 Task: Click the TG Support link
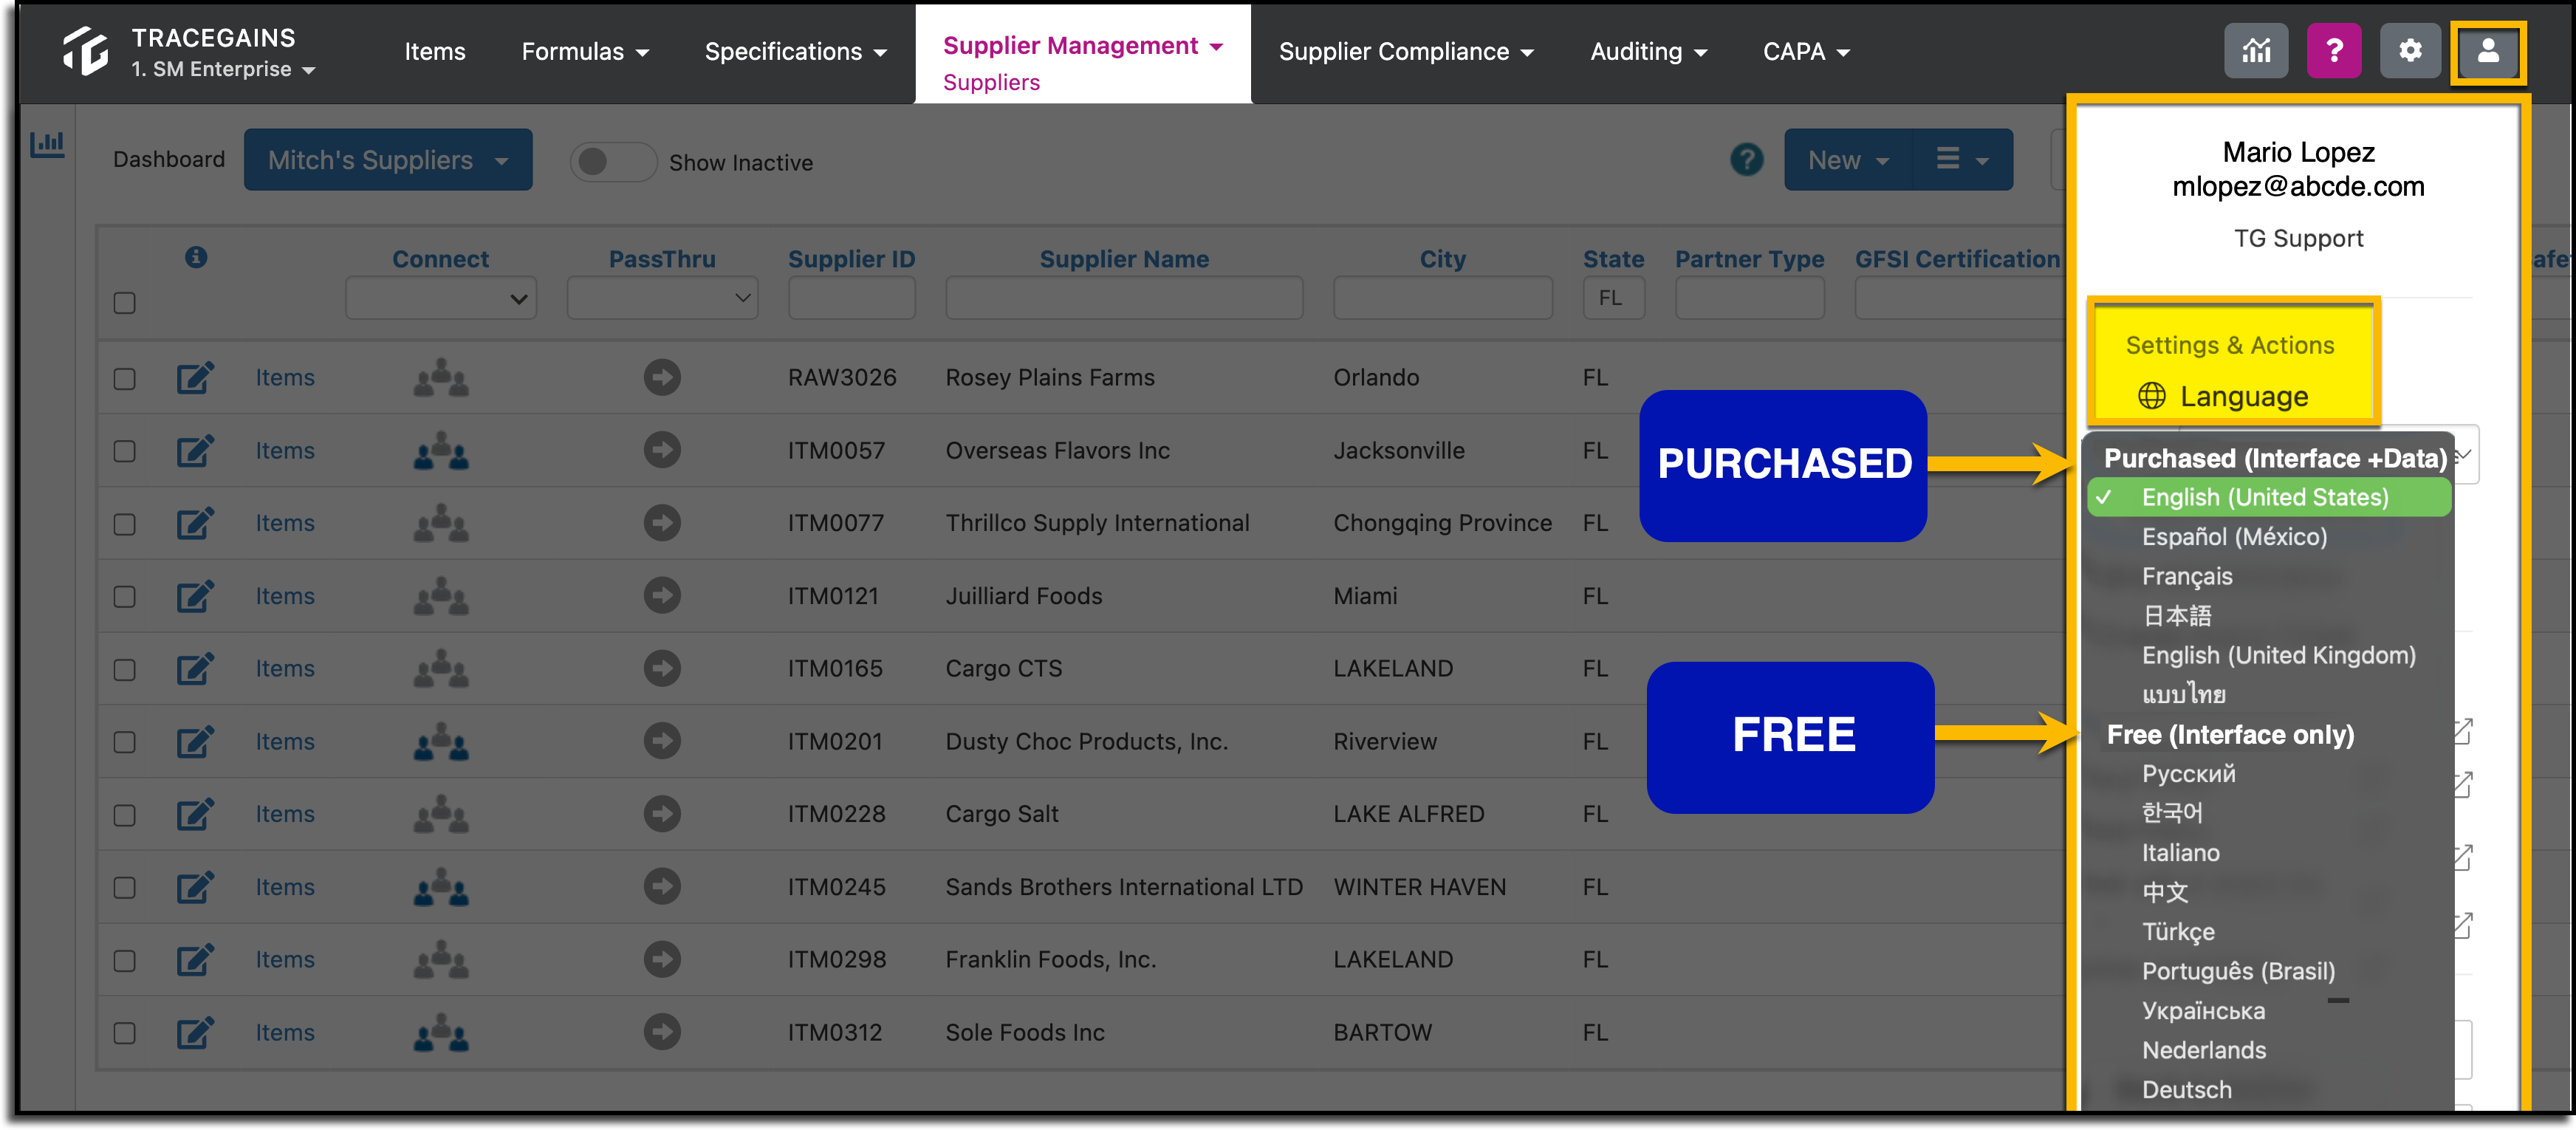click(x=2298, y=238)
